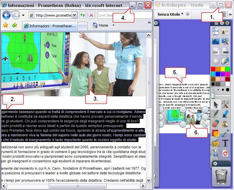Image resolution: width=234 pixels, height=190 pixels.
Task: Select the Connector tool
Action: (x=225, y=133)
